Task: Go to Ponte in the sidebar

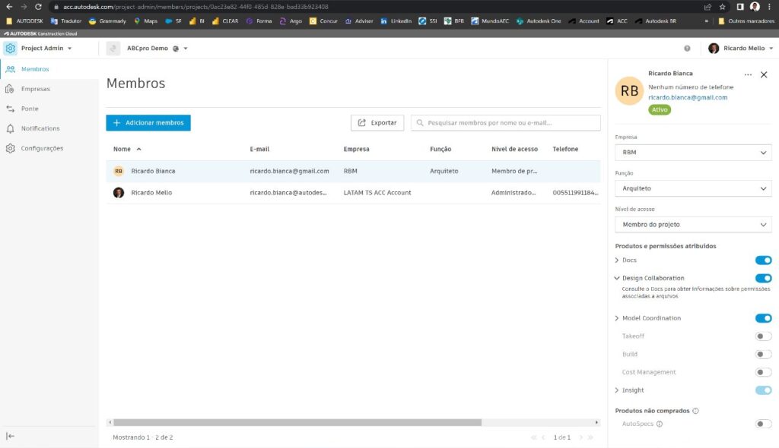Action: coord(30,109)
